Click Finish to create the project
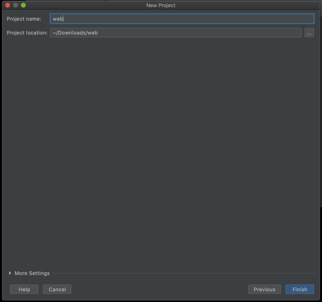The width and height of the screenshot is (322, 302). pyautogui.click(x=300, y=289)
